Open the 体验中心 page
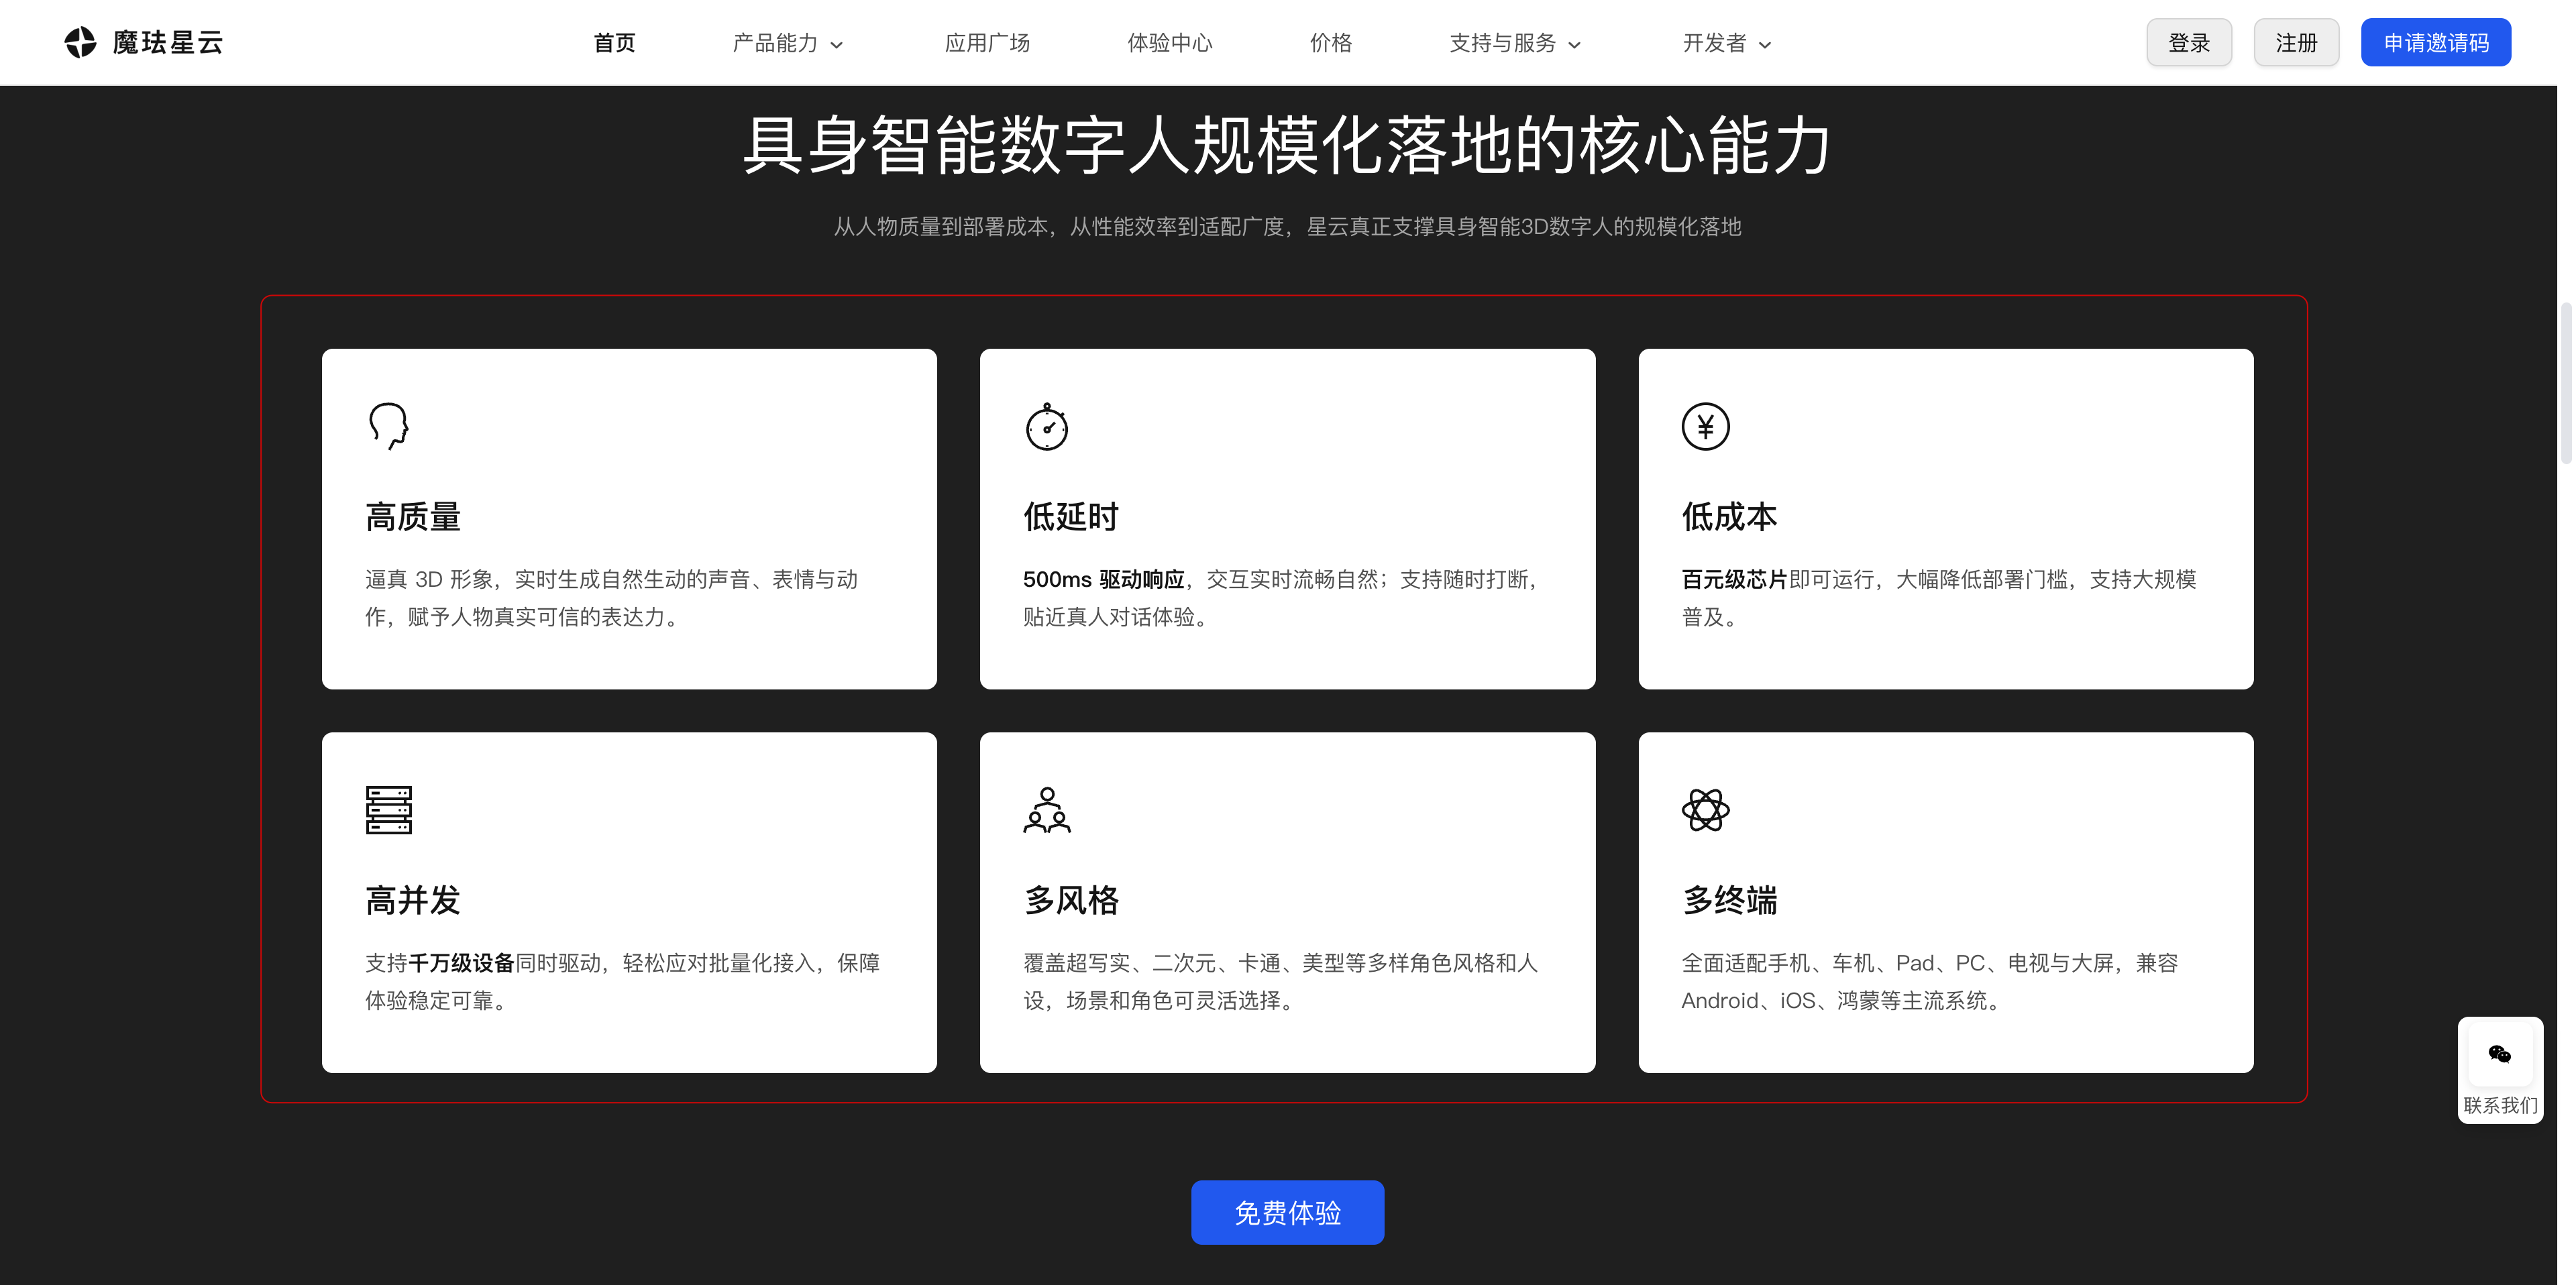 (x=1170, y=43)
